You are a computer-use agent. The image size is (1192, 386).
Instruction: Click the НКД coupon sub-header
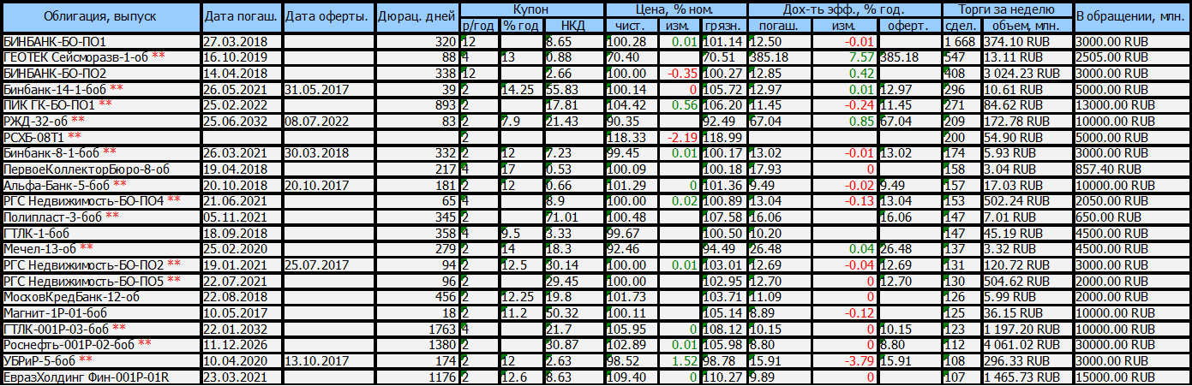tap(573, 26)
